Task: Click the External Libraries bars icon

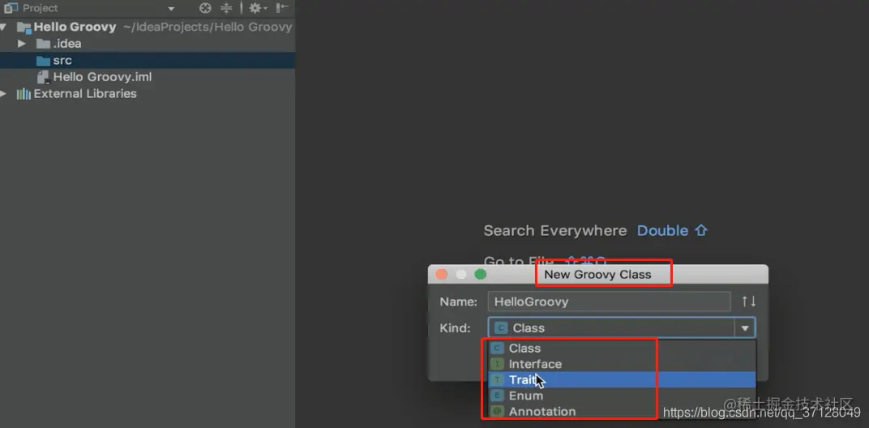Action: point(24,94)
